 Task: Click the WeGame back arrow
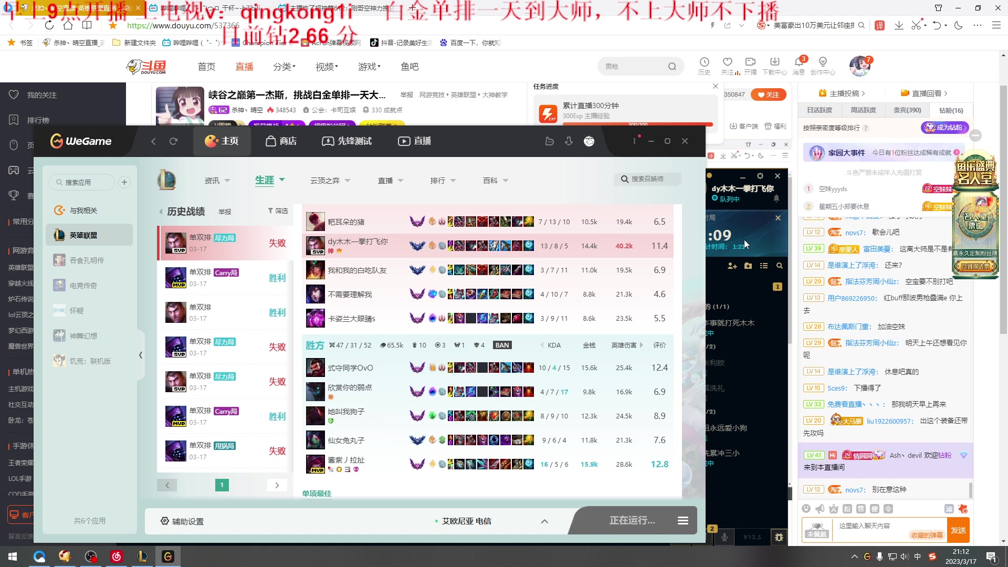click(x=153, y=141)
